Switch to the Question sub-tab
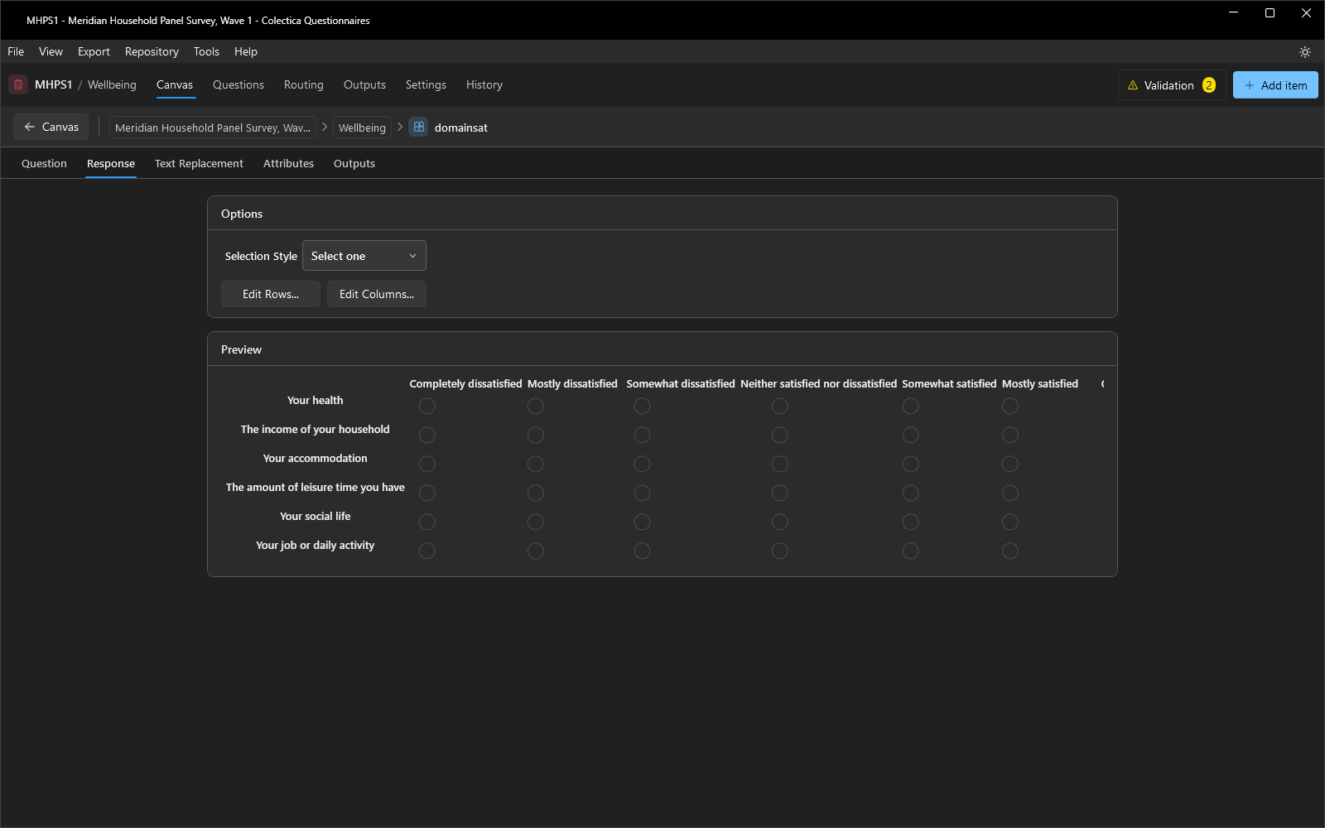 point(44,163)
